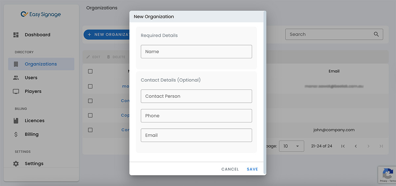Image resolution: width=396 pixels, height=186 pixels.
Task: Check the second table row checkbox
Action: coord(90,101)
